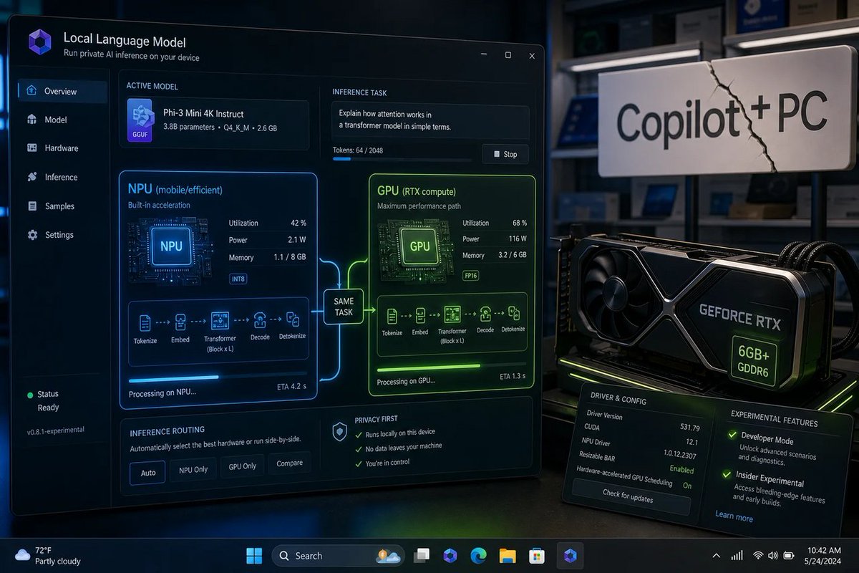Screen dimensions: 859x573
Task: Click the Local Language Model app logo
Action: pos(41,42)
